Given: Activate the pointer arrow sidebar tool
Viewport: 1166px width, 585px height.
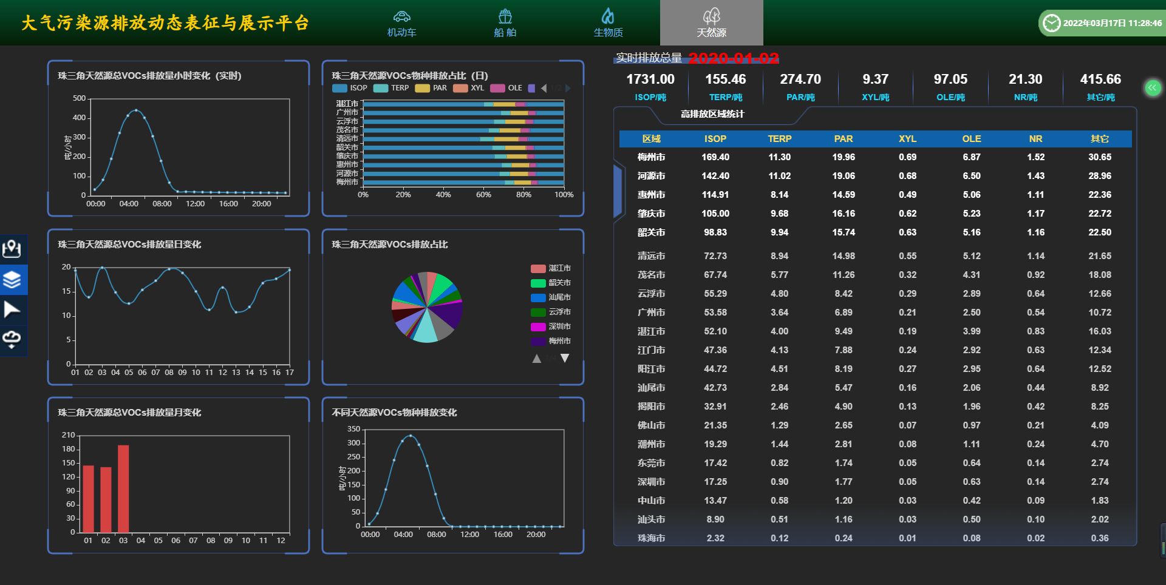Looking at the screenshot, I should click(12, 309).
